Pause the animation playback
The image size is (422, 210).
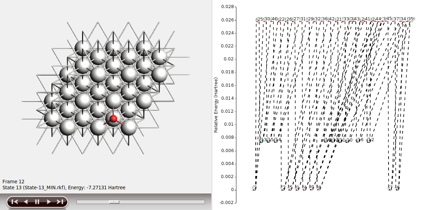coord(37,202)
